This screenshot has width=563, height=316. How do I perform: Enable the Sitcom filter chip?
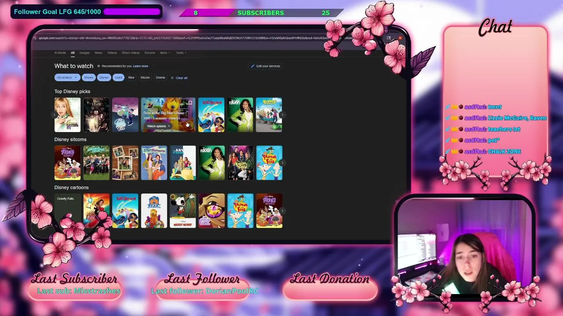coord(145,78)
